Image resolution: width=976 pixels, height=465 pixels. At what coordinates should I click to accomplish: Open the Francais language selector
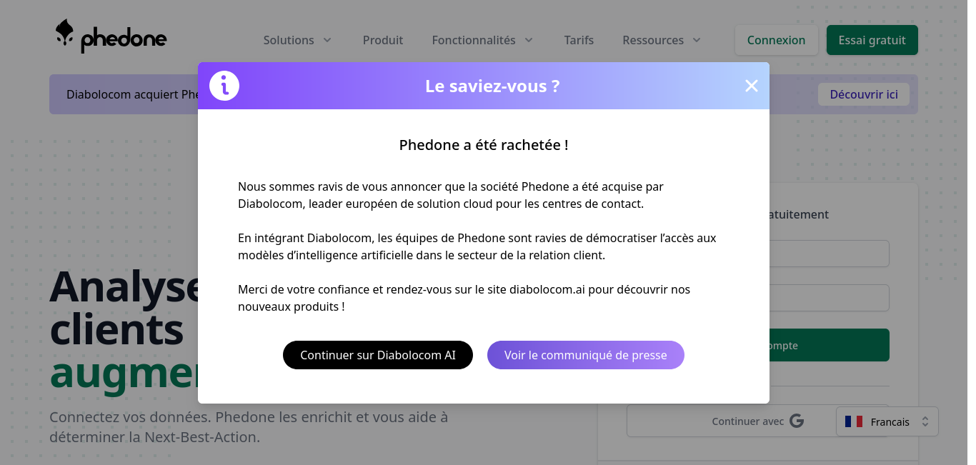(887, 421)
